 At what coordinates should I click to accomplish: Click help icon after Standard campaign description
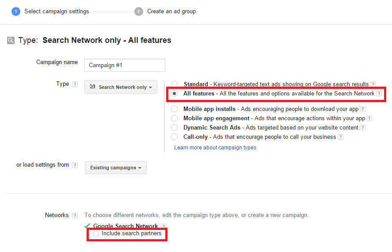click(373, 84)
